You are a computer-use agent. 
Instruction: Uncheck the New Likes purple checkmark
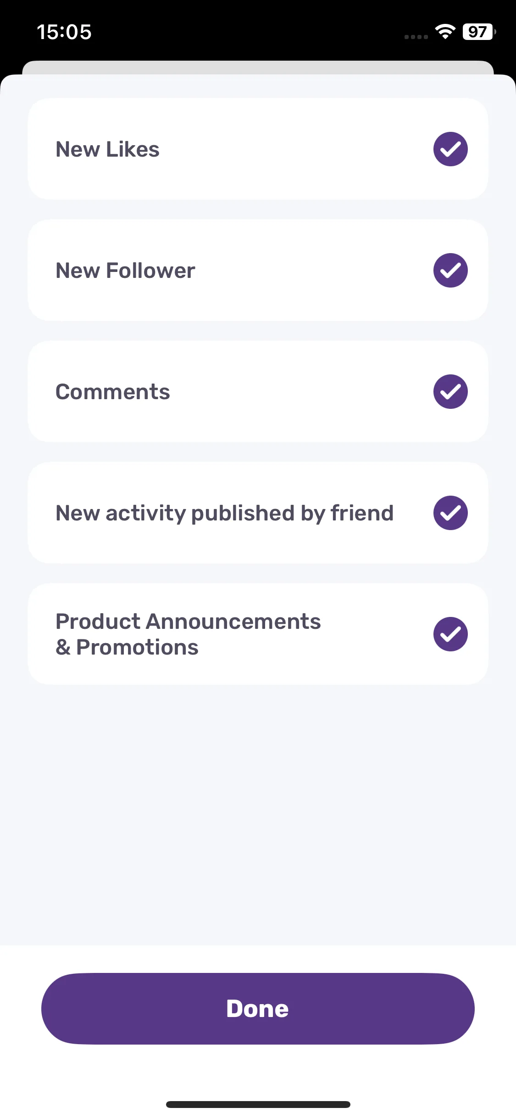coord(450,149)
